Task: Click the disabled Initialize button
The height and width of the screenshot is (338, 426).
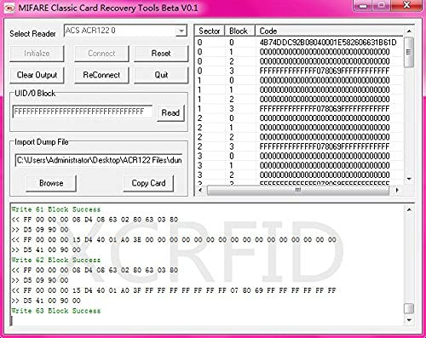Action: [x=37, y=54]
